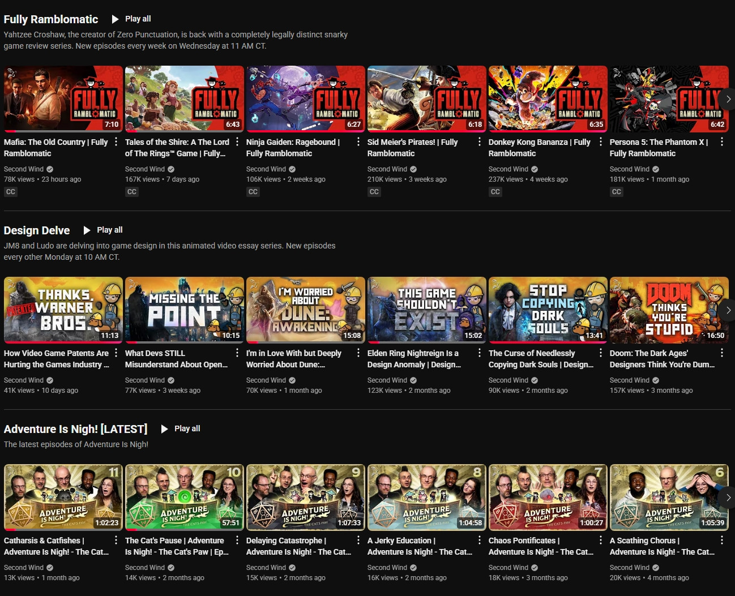The image size is (735, 596).
Task: Open I'm in Love With Dune title
Action: coord(294,359)
